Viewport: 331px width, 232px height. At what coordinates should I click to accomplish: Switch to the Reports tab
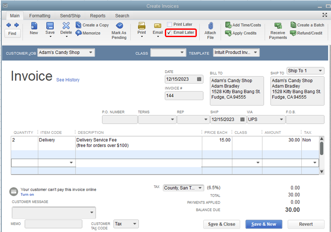98,16
